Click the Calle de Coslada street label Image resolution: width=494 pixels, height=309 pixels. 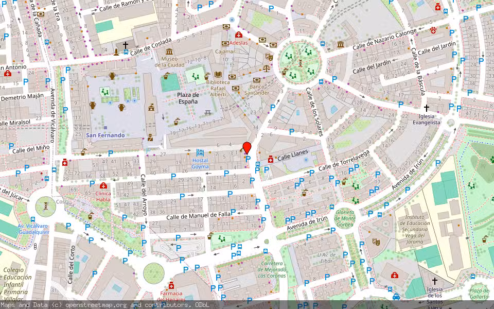151,47
